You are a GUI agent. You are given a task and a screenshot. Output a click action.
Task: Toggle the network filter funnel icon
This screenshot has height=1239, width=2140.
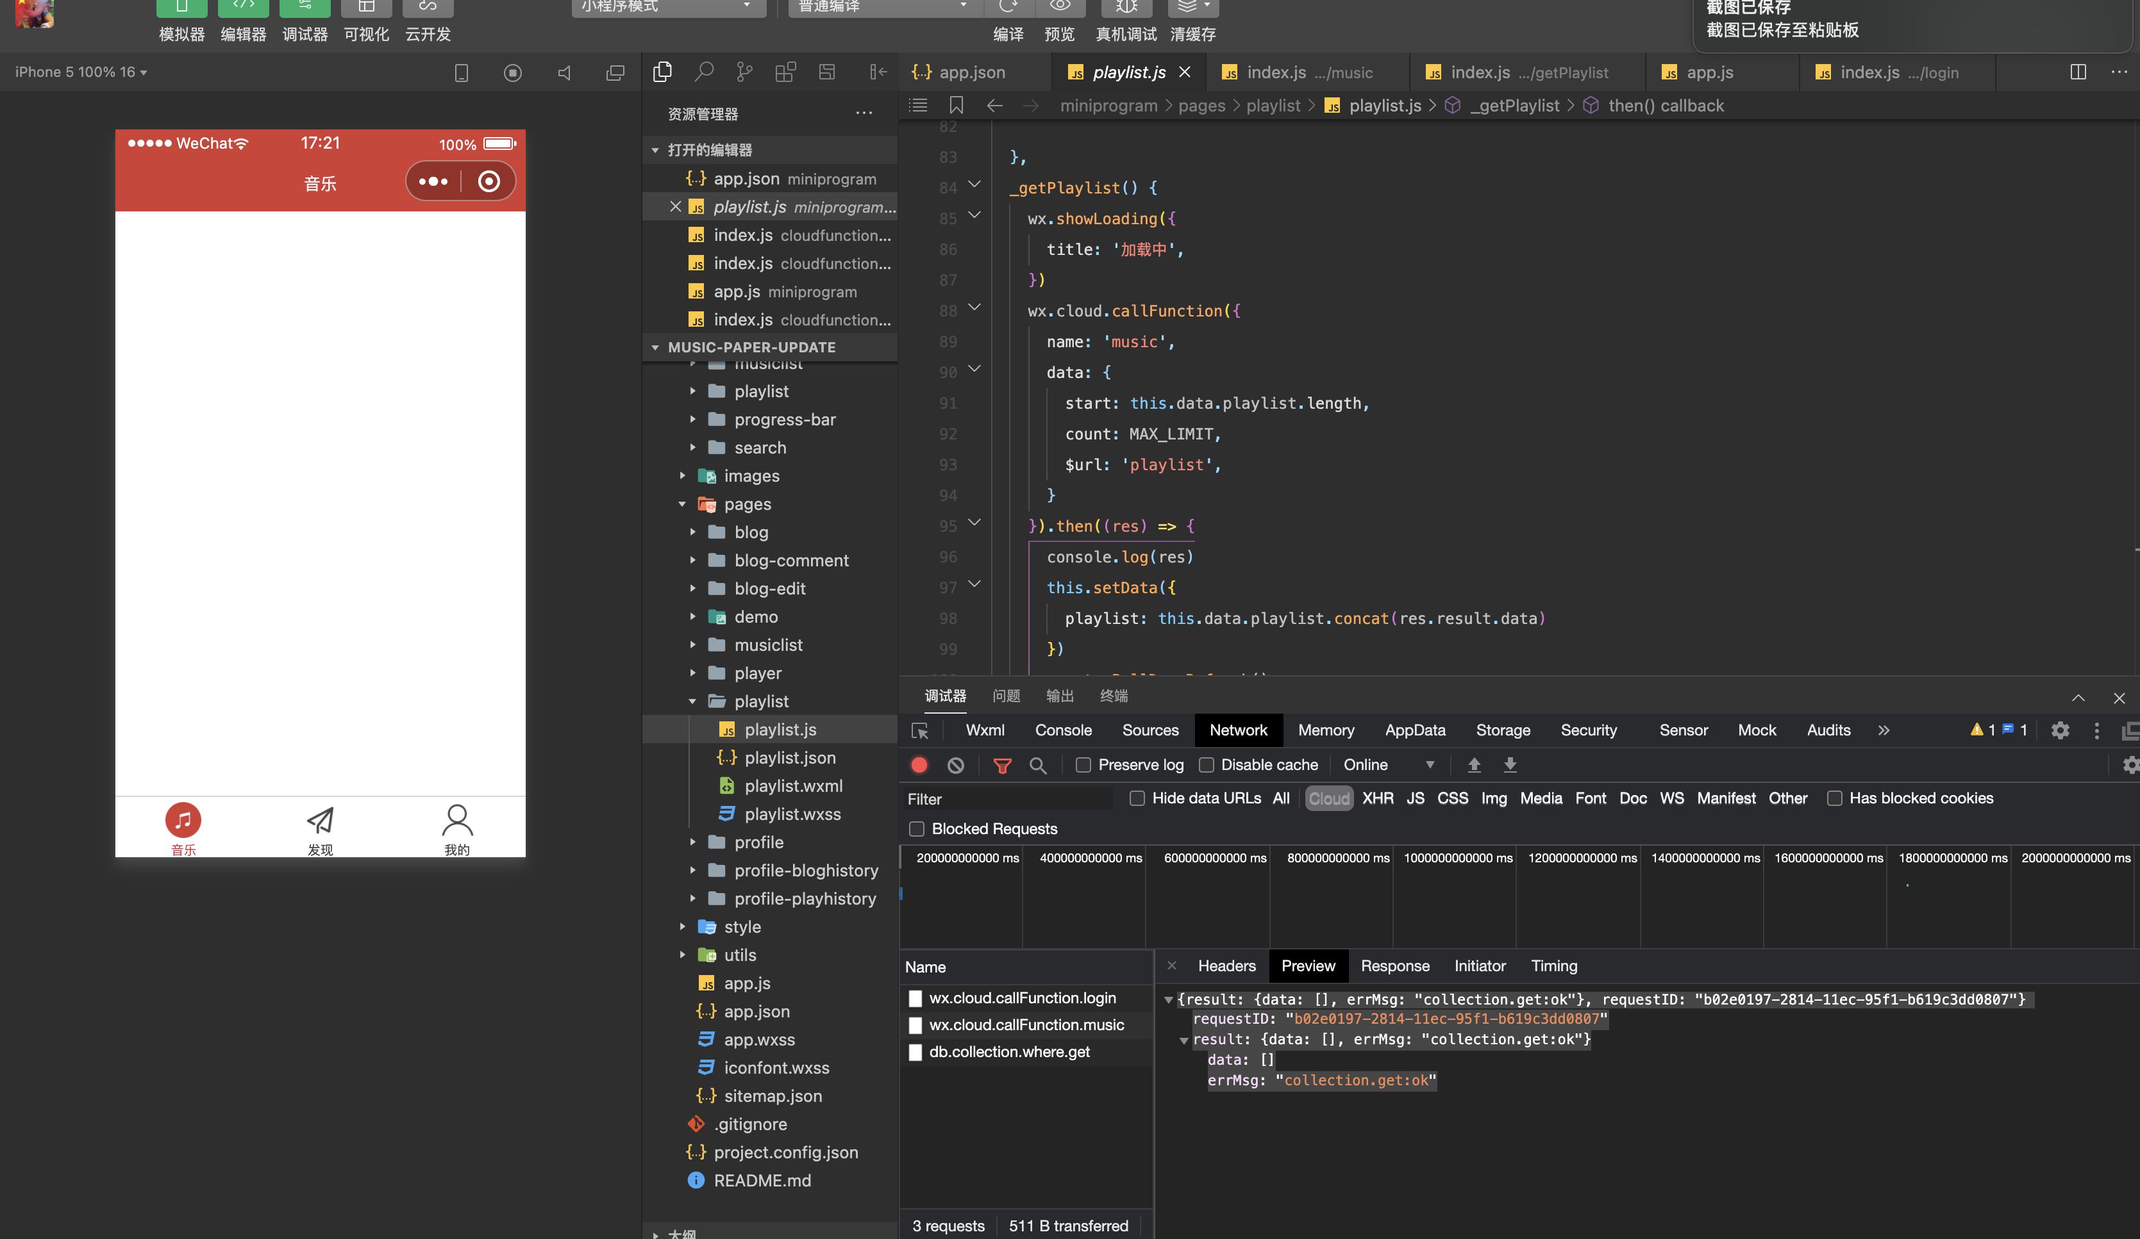point(1002,765)
